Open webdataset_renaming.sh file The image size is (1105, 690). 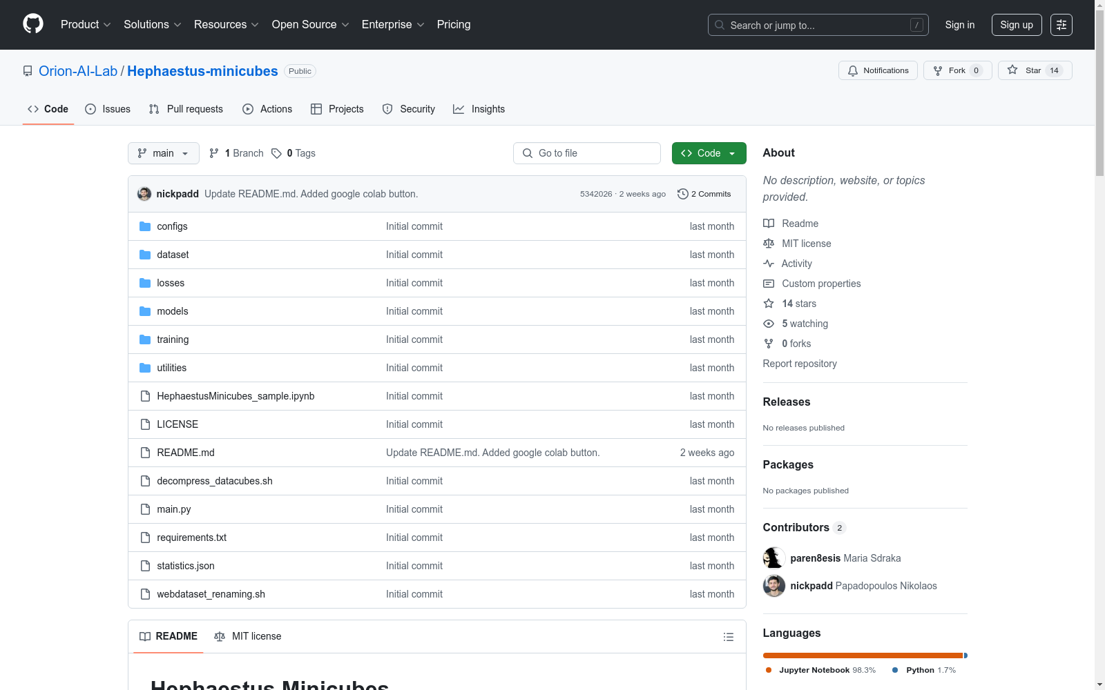tap(211, 594)
